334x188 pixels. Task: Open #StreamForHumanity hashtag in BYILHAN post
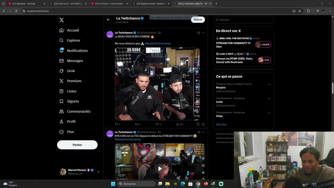[x=128, y=139]
